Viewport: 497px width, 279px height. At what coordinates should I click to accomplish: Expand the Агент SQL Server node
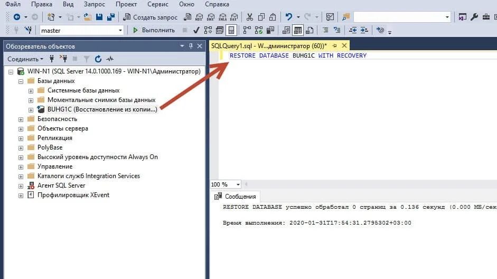pyautogui.click(x=21, y=186)
